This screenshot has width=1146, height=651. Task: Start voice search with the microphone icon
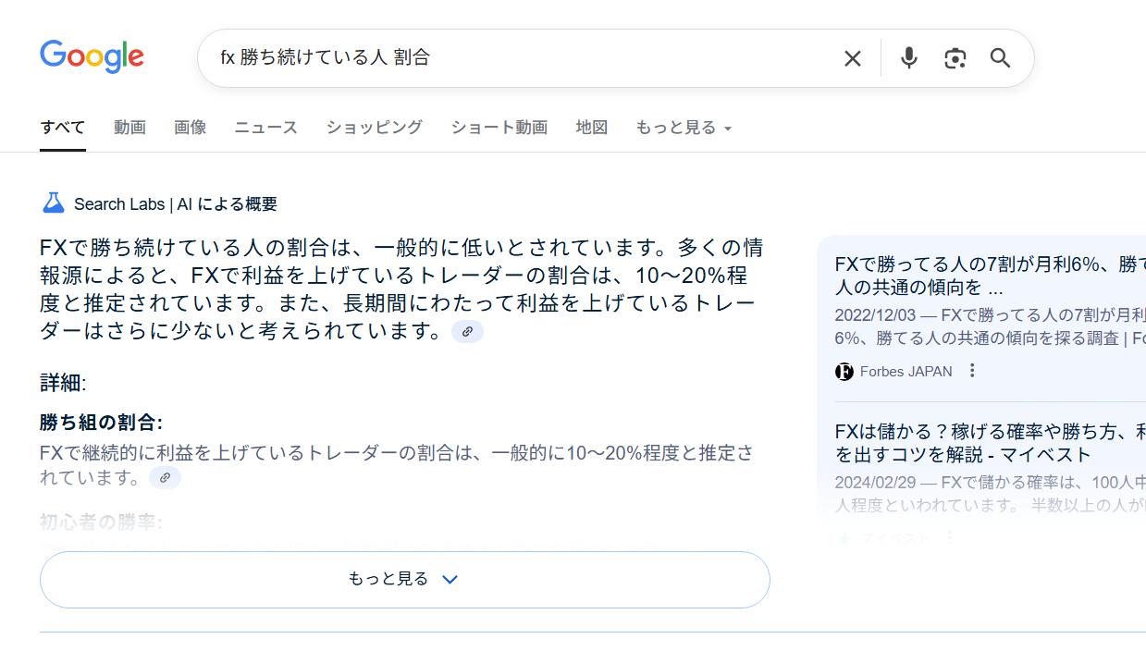point(909,58)
